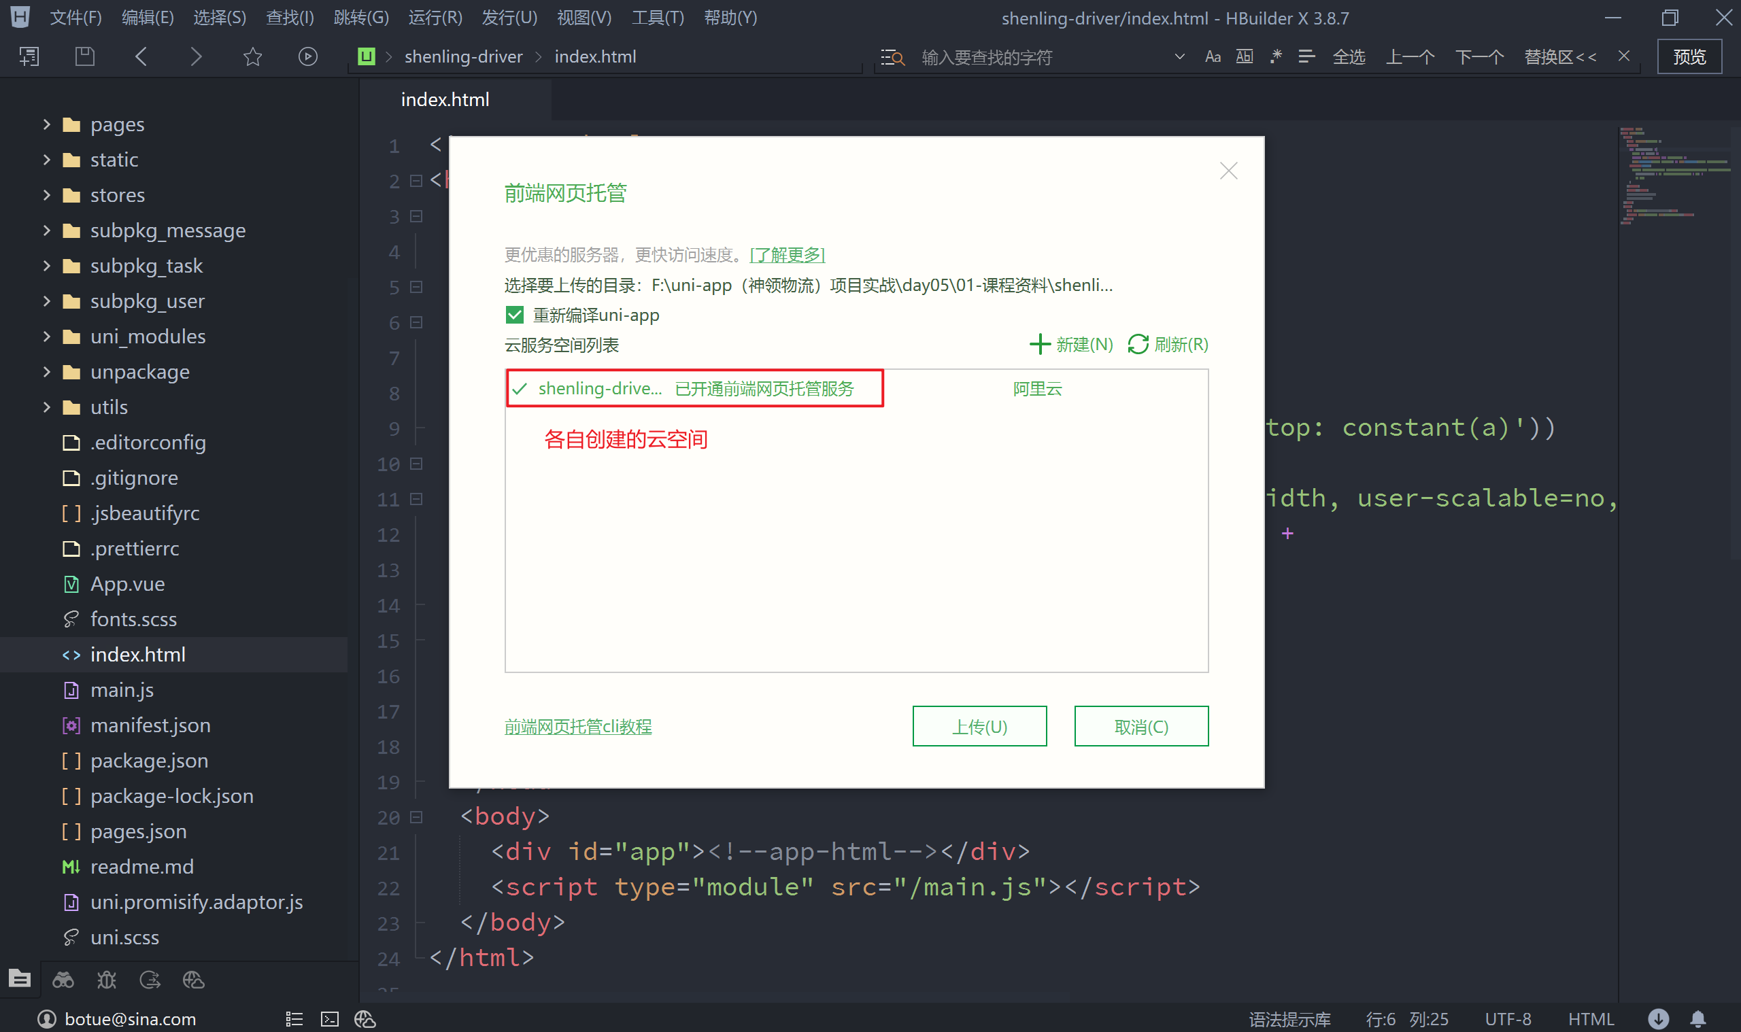This screenshot has width=1741, height=1032.
Task: Click the go back arrow icon
Action: (x=141, y=56)
